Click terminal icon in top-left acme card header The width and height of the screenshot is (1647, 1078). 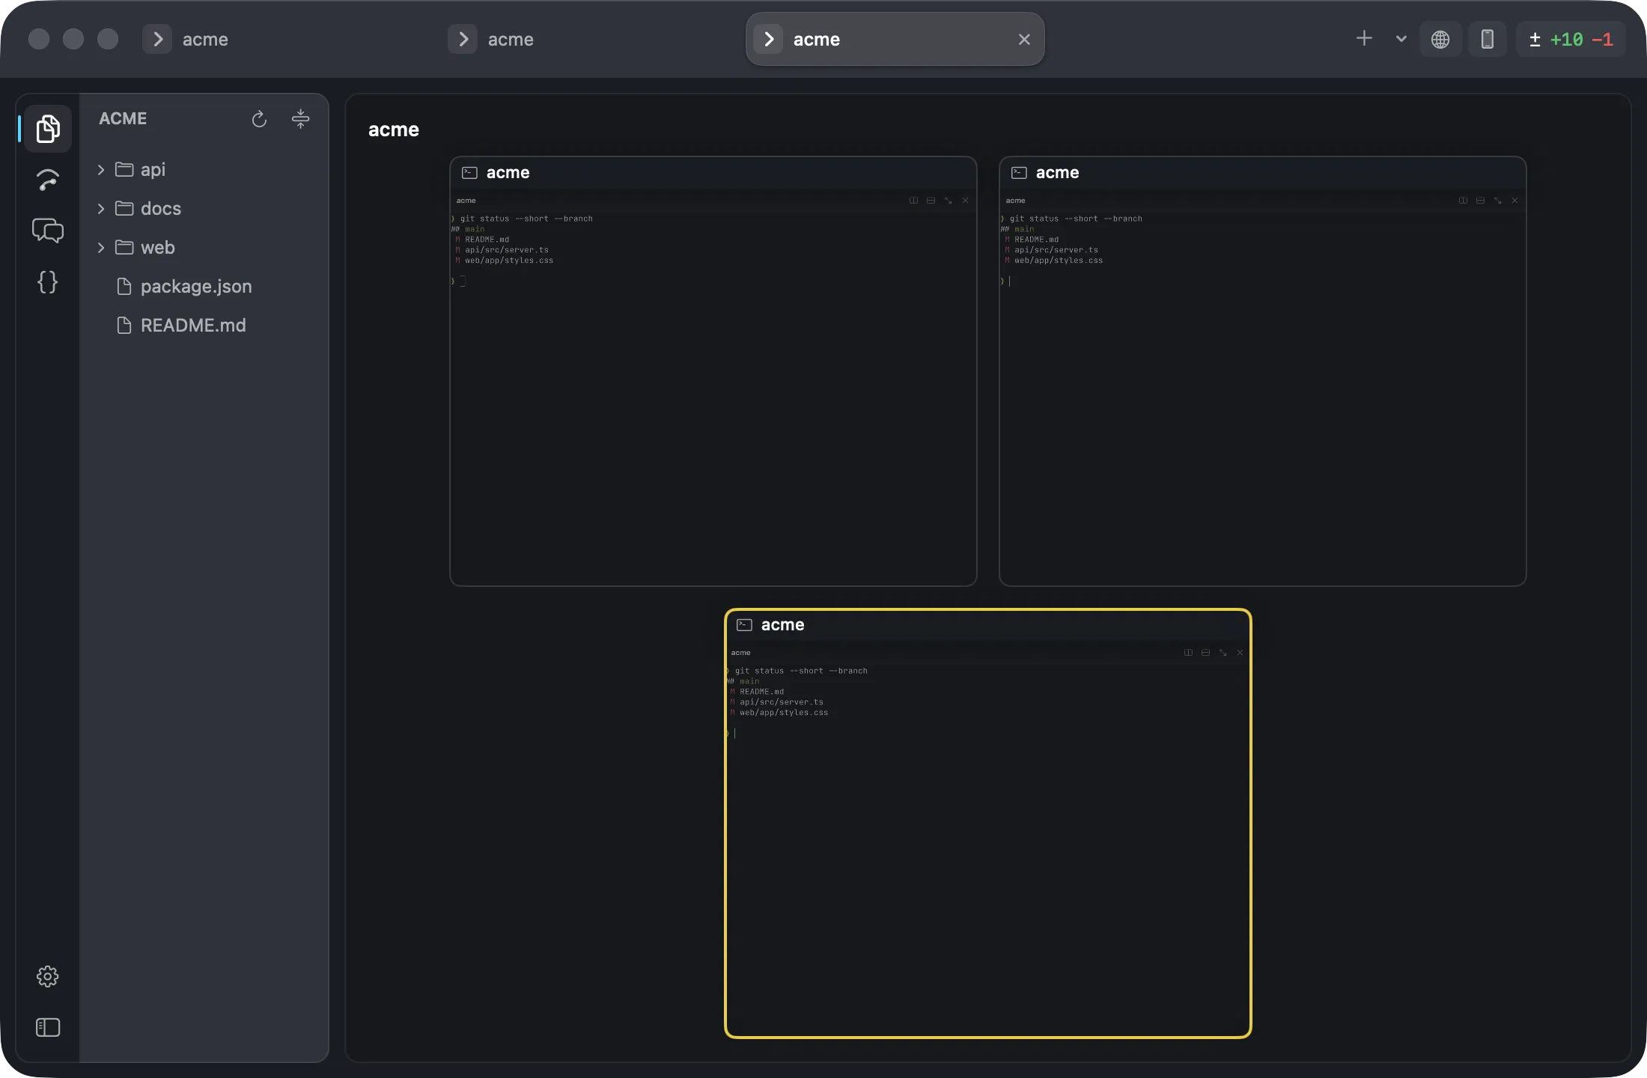469,173
